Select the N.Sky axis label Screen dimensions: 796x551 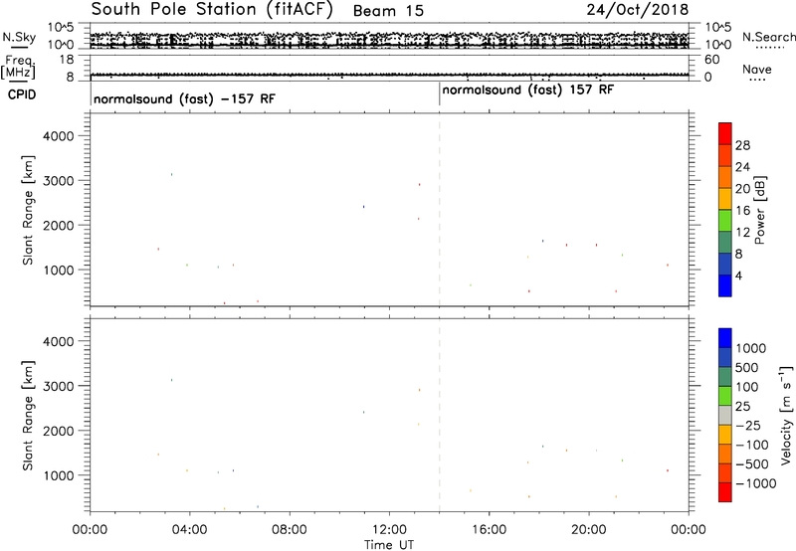coord(19,37)
